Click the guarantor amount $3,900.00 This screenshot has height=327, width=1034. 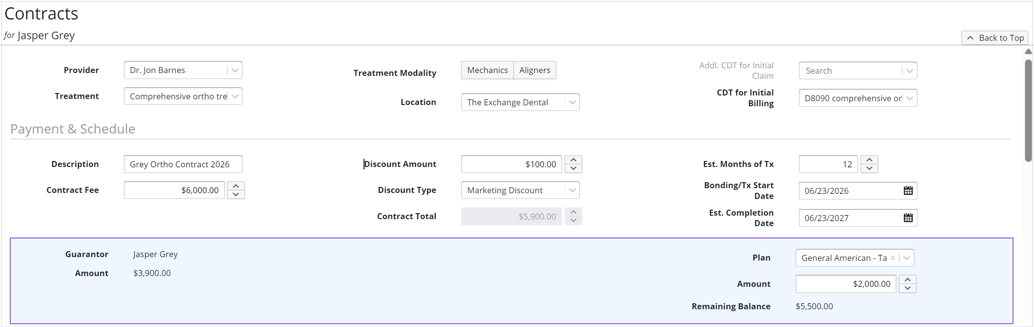(x=152, y=273)
